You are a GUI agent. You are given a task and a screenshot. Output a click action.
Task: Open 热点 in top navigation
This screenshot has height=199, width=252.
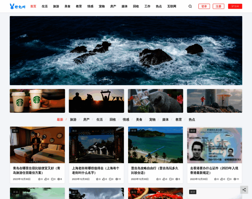[158, 6]
